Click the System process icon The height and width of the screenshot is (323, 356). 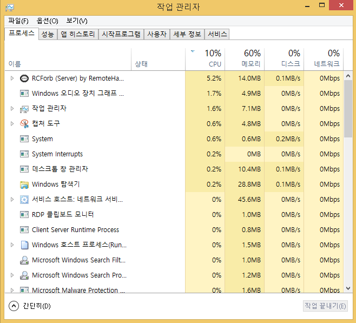[24, 139]
